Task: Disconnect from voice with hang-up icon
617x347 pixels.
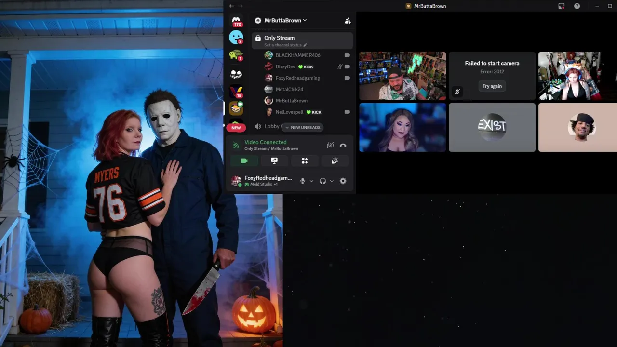Action: pos(343,145)
